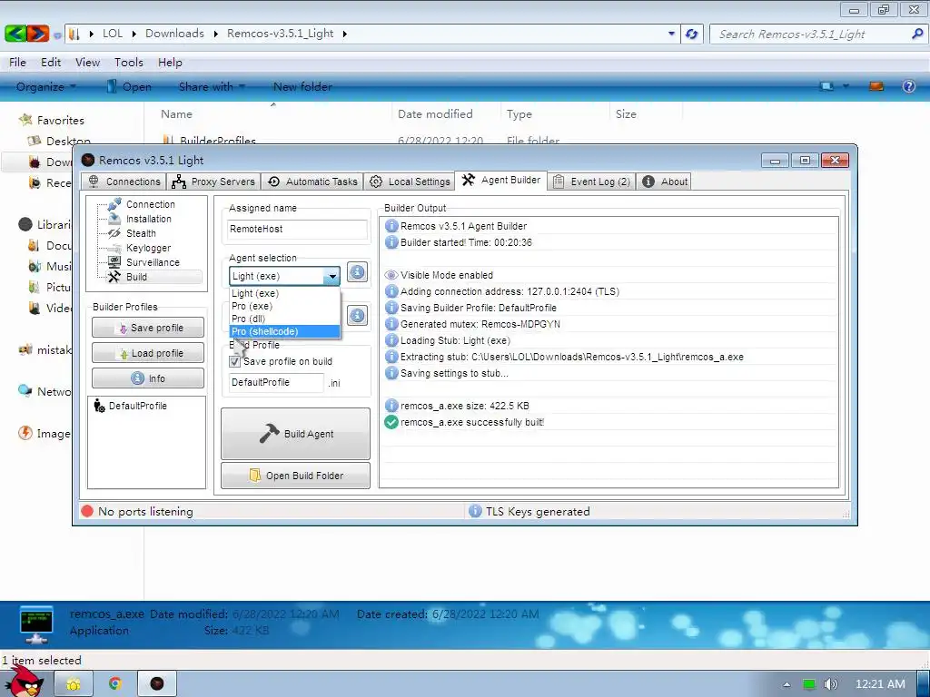Collapse the Agent selection dropdown arrow

tap(332, 276)
